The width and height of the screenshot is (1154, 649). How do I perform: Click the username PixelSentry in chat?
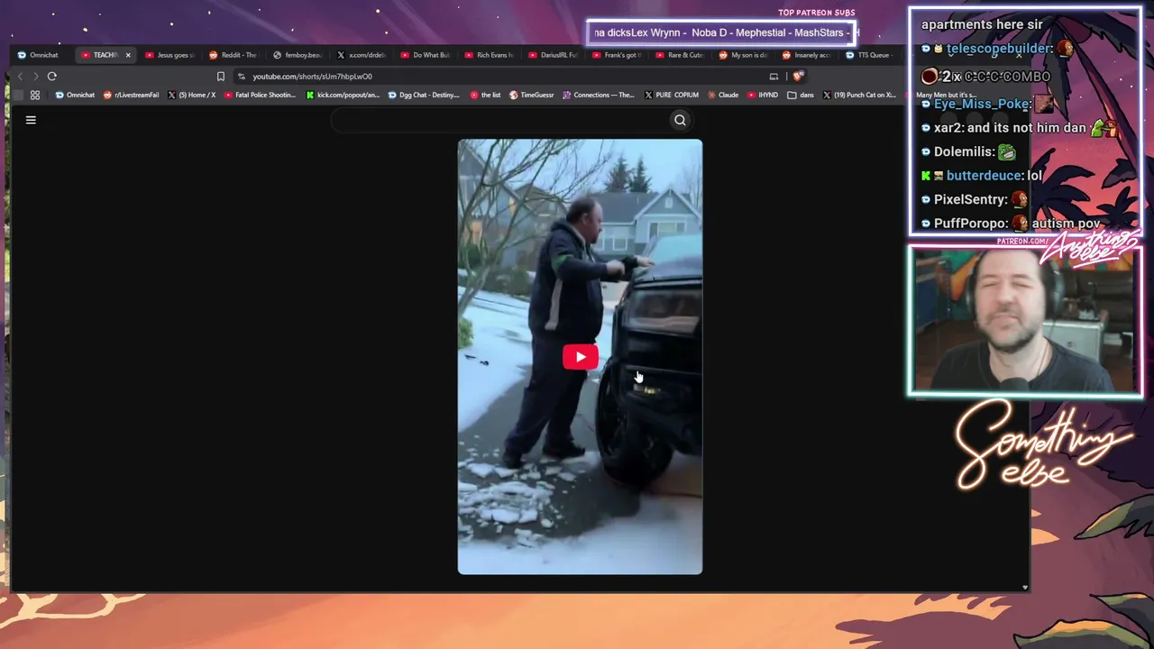(970, 200)
